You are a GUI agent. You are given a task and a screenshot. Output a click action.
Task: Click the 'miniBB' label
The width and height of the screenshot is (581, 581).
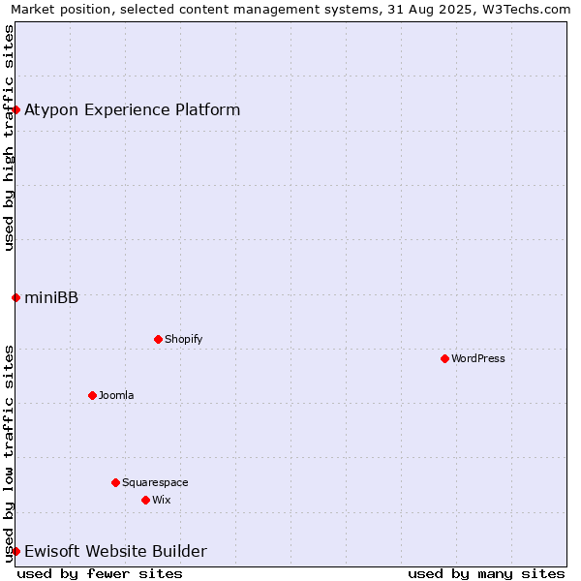pyautogui.click(x=51, y=298)
